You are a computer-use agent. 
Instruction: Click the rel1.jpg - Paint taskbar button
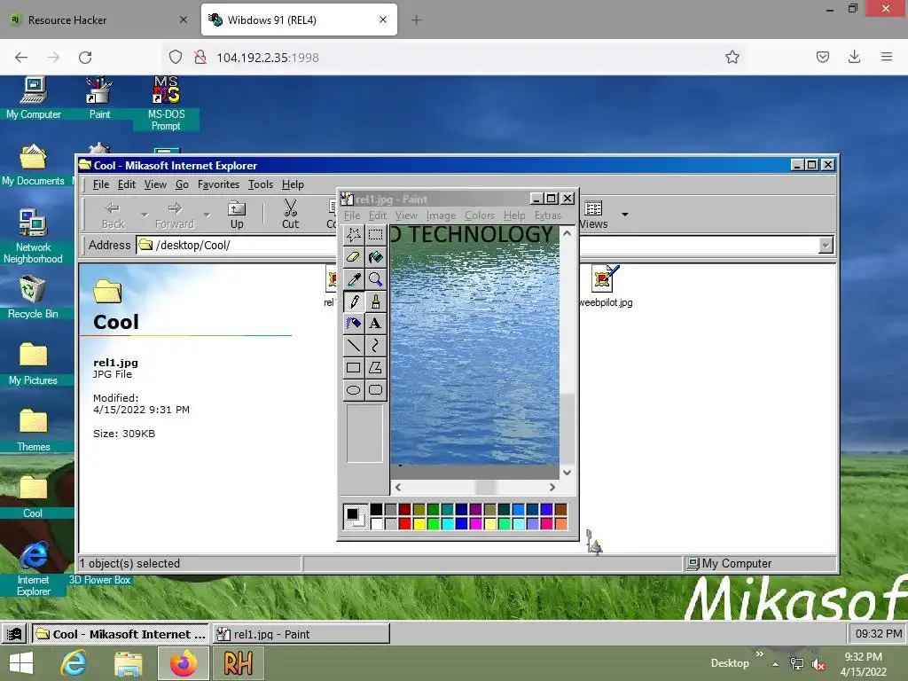click(301, 634)
